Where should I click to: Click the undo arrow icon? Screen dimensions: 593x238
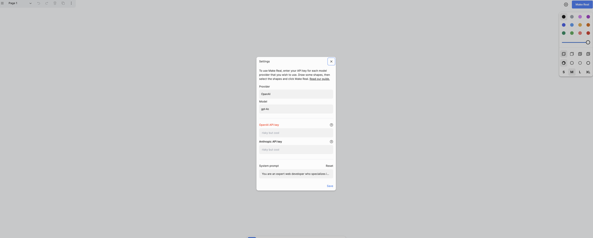click(x=39, y=3)
